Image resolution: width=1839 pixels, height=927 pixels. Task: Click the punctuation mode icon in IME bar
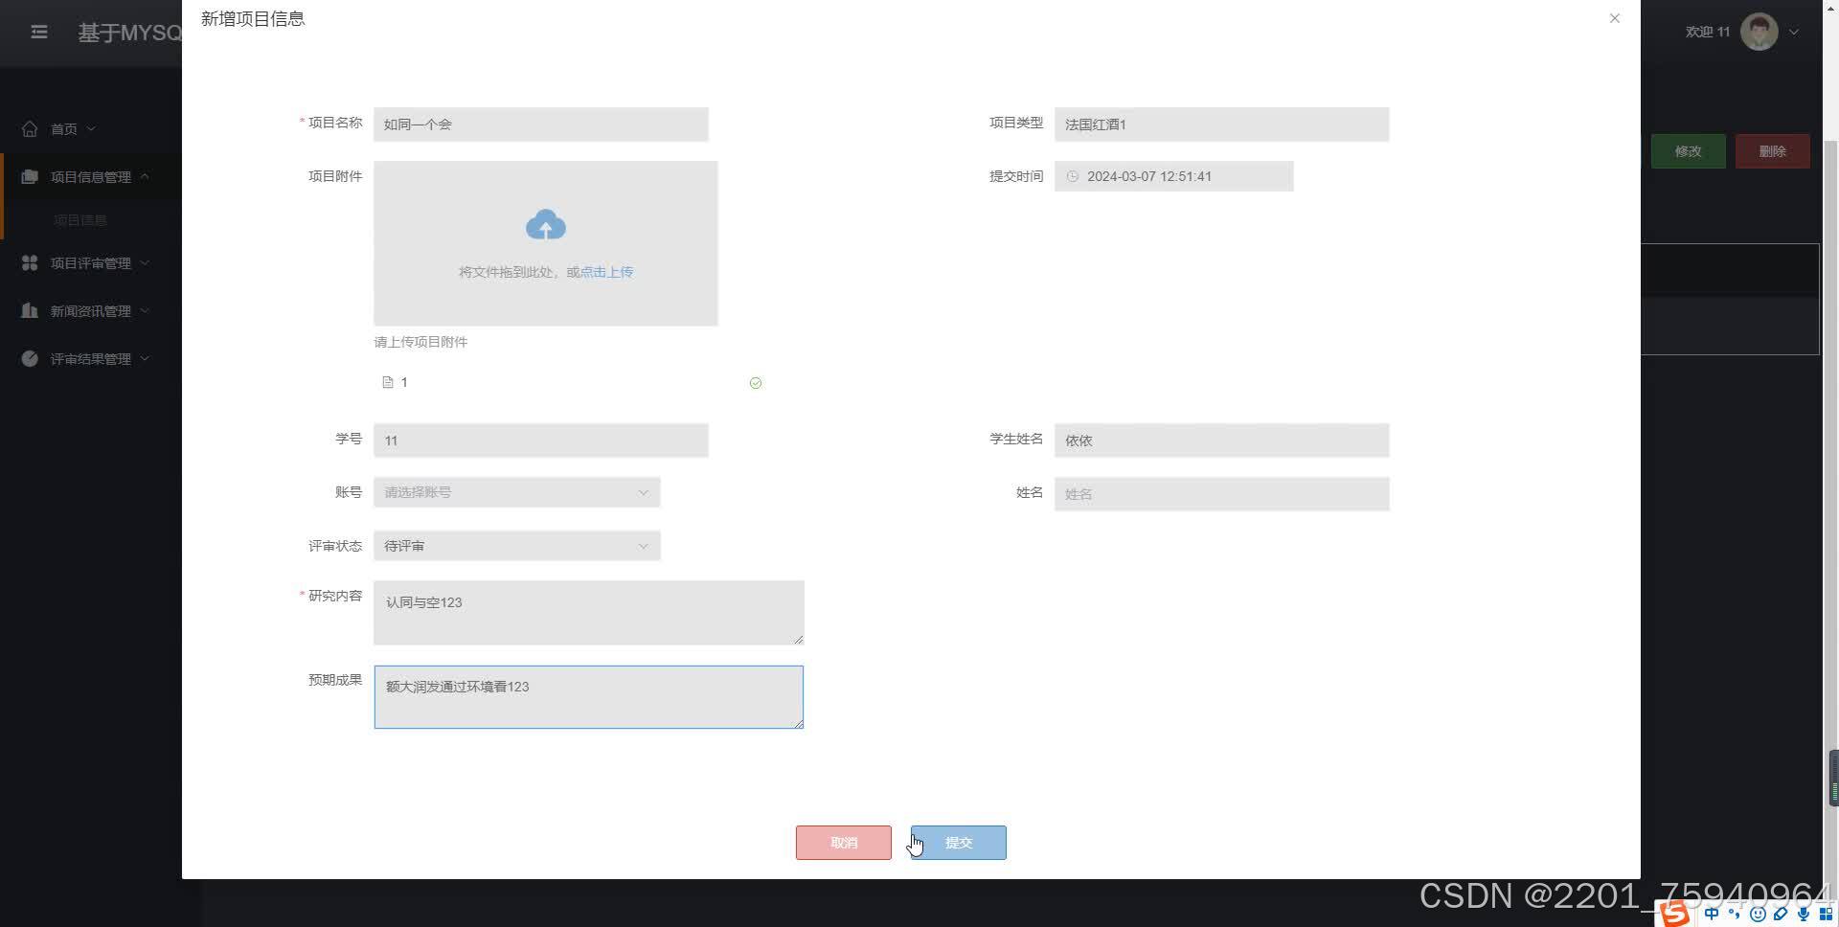coord(1735,914)
